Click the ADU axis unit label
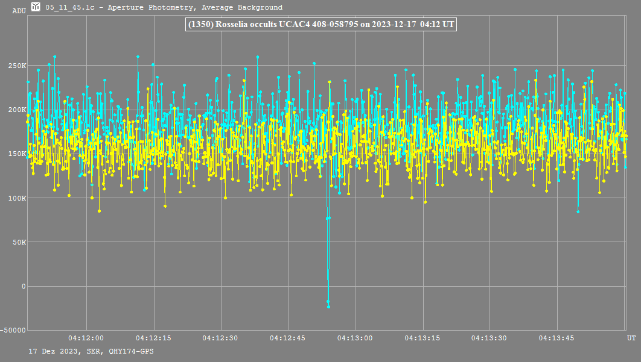This screenshot has height=362, width=641. click(x=19, y=11)
